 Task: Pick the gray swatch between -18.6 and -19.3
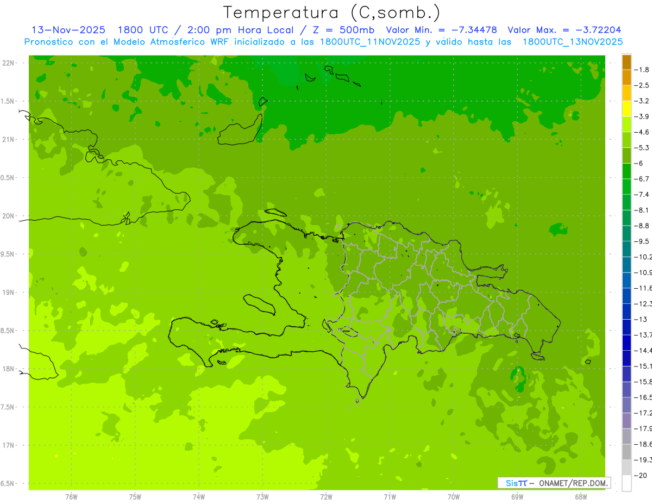tap(626, 452)
